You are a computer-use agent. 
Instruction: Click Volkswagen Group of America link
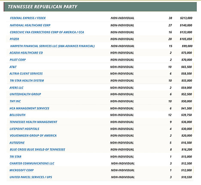click(x=33, y=136)
